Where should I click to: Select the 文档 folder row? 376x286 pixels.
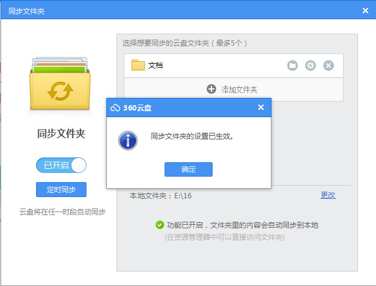pyautogui.click(x=234, y=65)
